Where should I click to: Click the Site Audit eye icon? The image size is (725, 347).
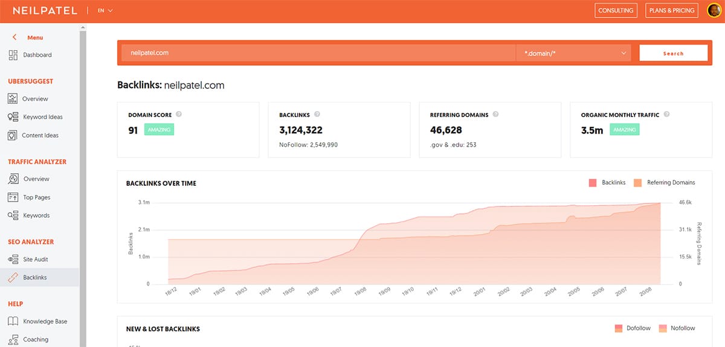click(13, 259)
